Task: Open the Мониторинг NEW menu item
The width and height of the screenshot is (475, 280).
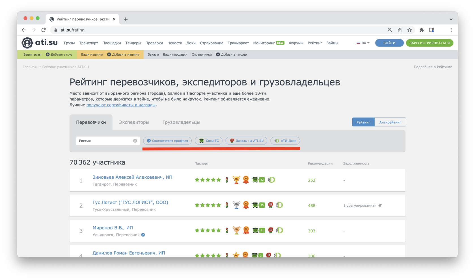Action: (x=269, y=43)
